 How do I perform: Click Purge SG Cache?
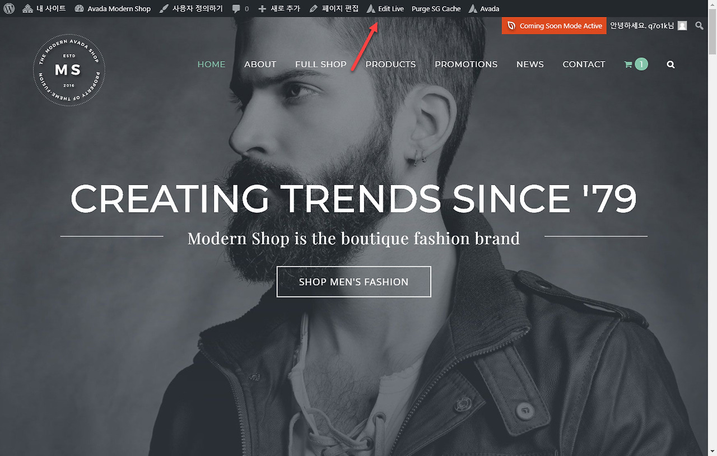pos(436,8)
